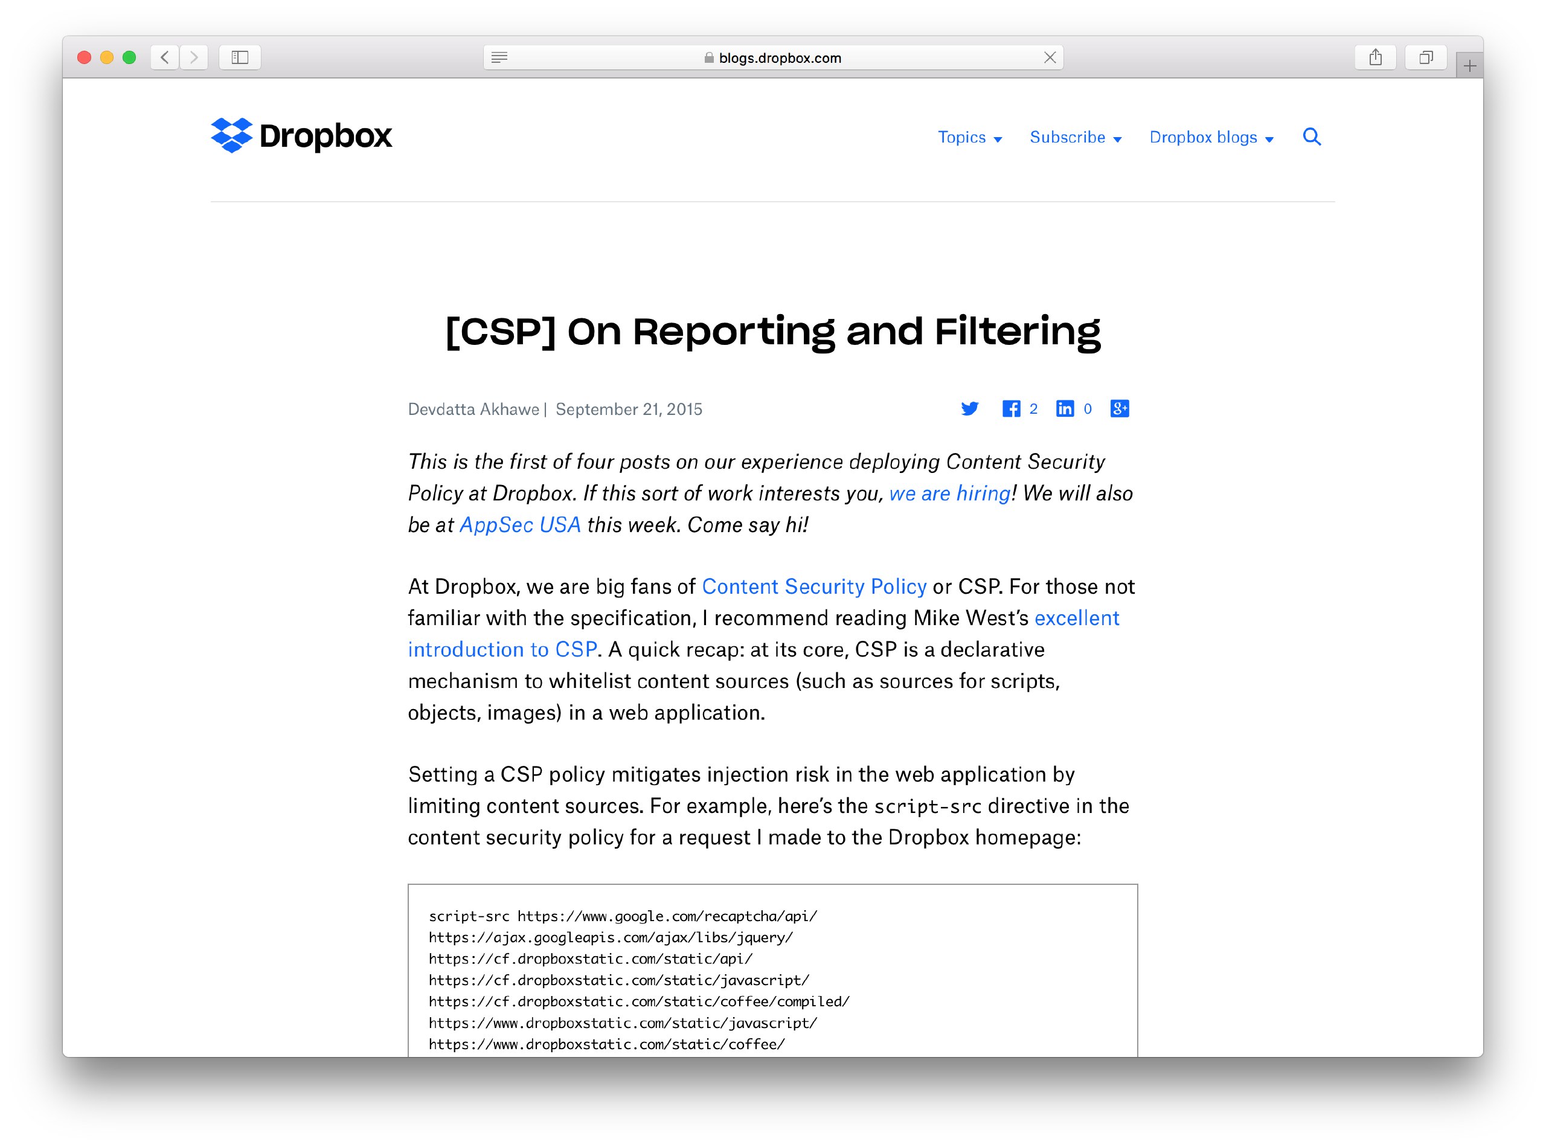The height and width of the screenshot is (1147, 1546).
Task: Share the post on Twitter
Action: [x=970, y=408]
